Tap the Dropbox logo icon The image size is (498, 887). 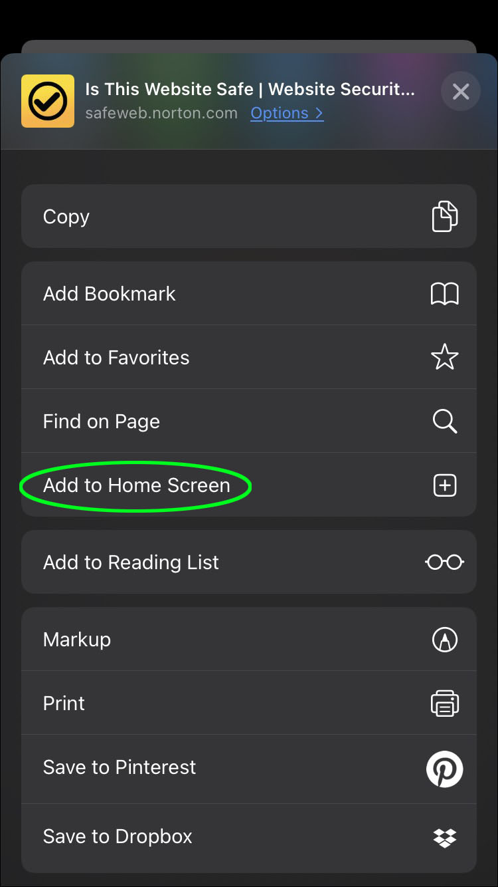pyautogui.click(x=444, y=838)
